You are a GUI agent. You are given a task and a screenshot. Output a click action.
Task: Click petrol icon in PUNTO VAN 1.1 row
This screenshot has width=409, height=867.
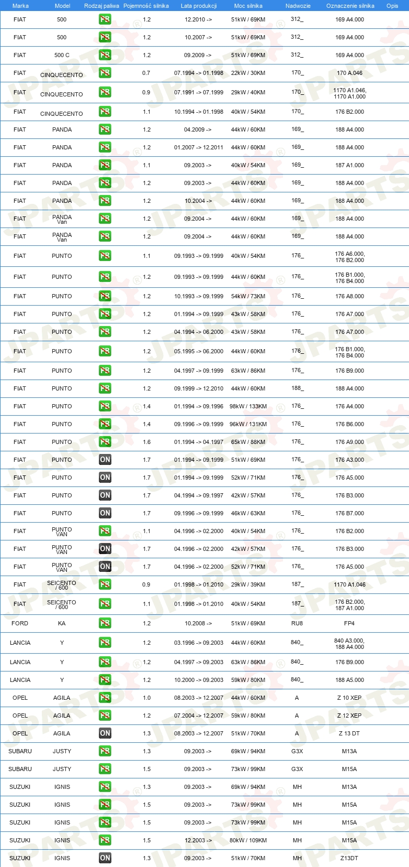(105, 531)
